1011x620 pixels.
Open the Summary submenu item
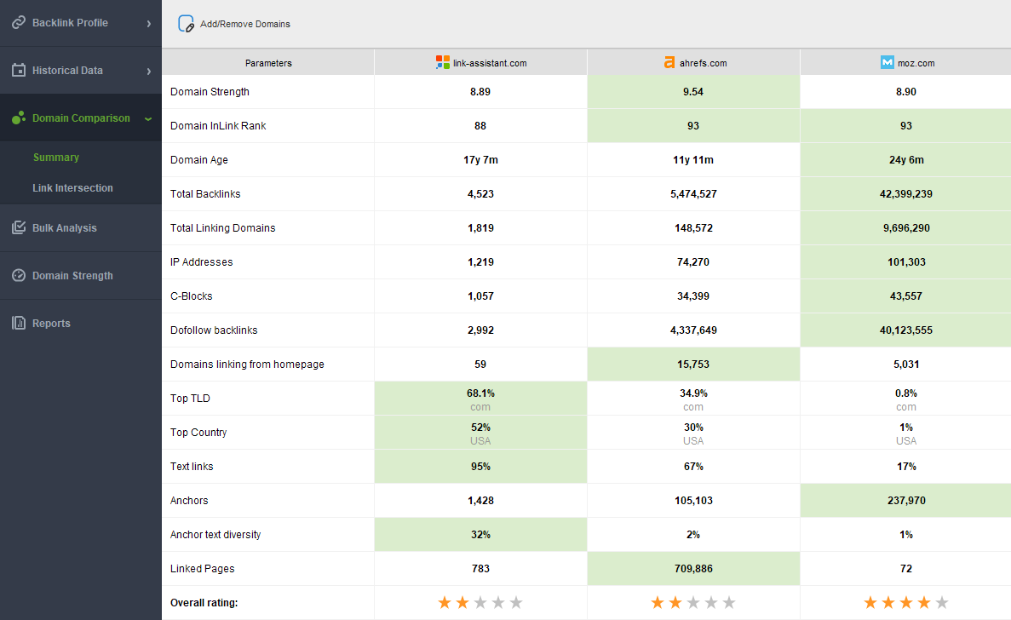point(56,158)
